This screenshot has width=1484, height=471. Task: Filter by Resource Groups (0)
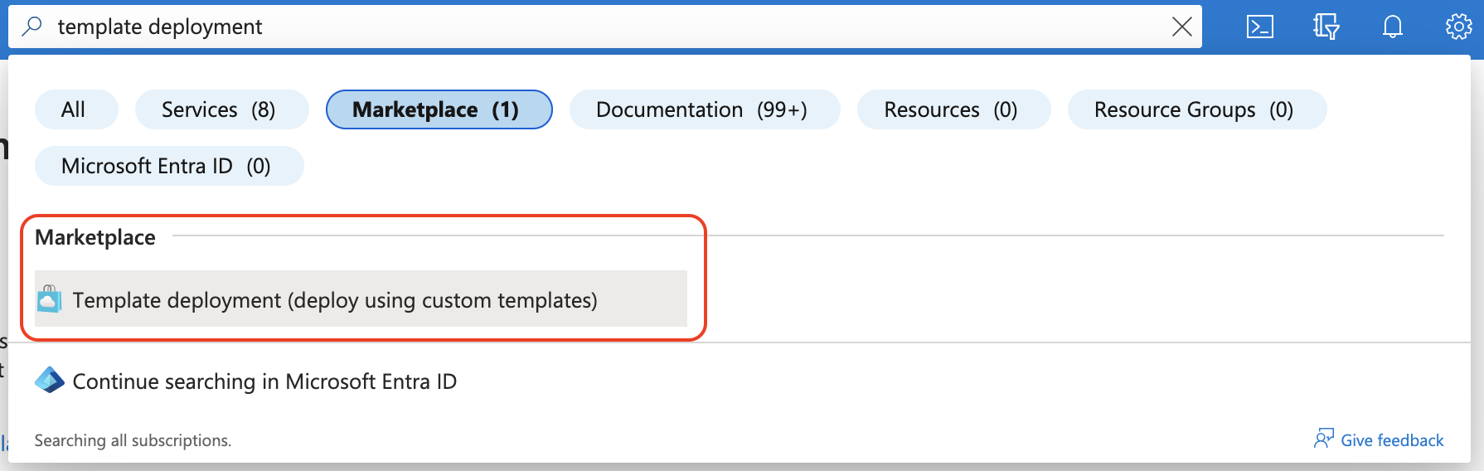pyautogui.click(x=1195, y=109)
